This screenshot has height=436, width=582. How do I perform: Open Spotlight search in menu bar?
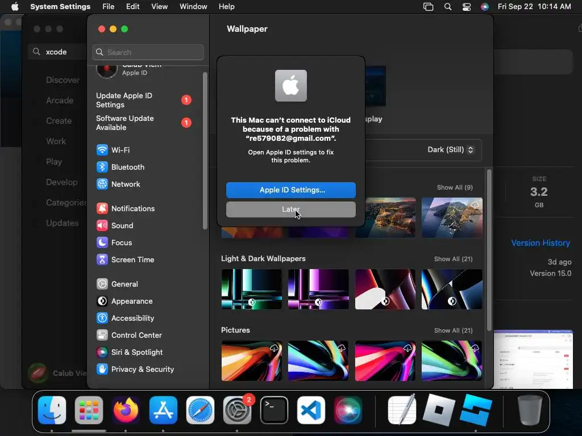[448, 7]
